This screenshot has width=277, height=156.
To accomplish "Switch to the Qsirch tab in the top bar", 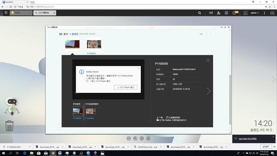I will tap(47, 13).
